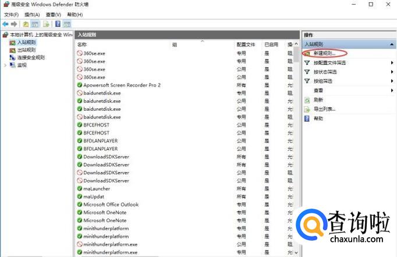Click 新建规则... to create a rule
The height and width of the screenshot is (257, 397).
(324, 53)
